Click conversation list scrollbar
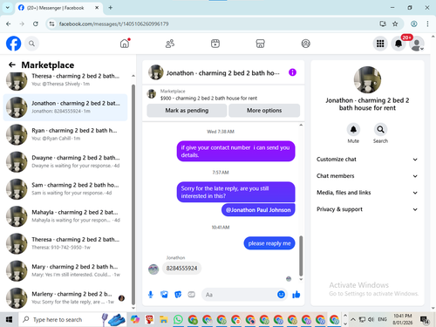 coord(133,194)
